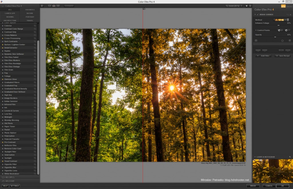Disable the Indian Summer filter checkmark
Screen dimensions: 293x189
[x=258, y=15]
